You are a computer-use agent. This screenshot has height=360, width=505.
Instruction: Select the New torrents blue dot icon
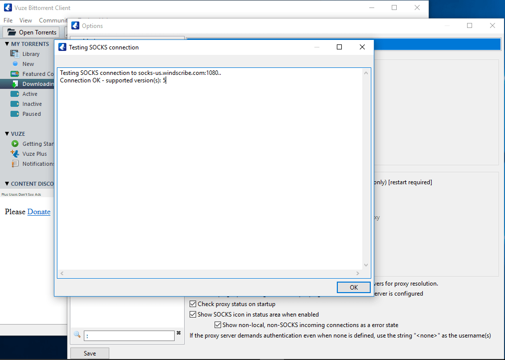(x=15, y=64)
